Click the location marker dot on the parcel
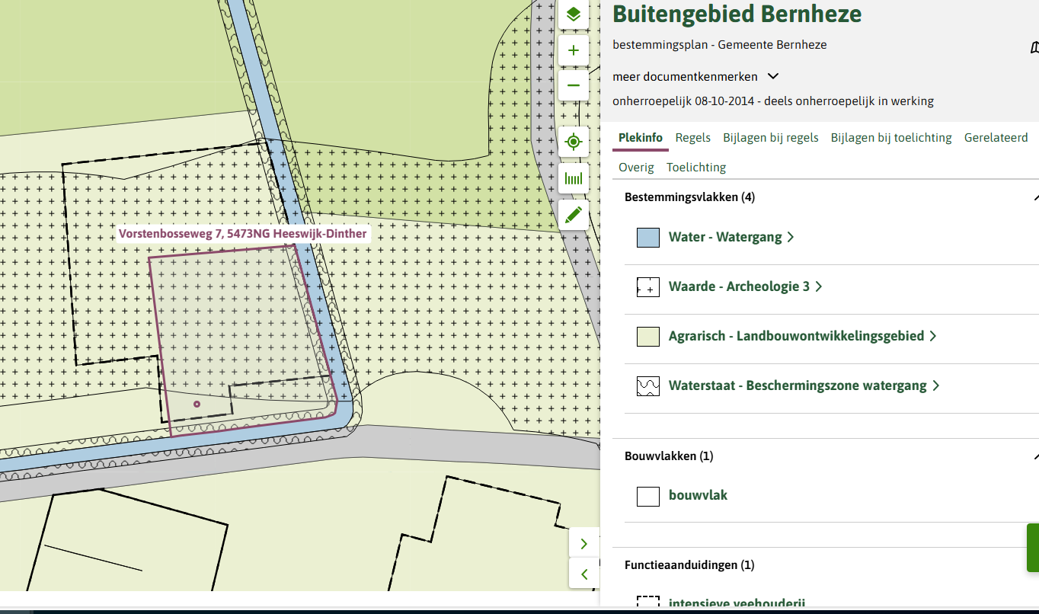The image size is (1039, 614). coord(197,404)
